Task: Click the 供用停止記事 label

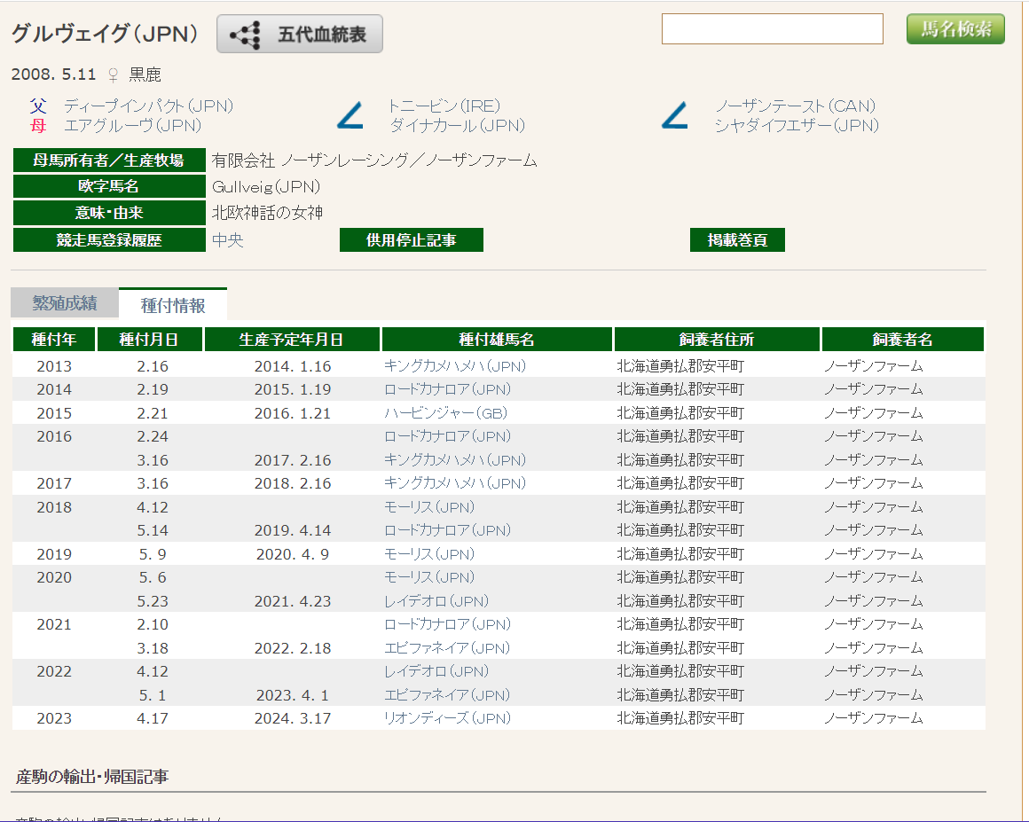Action: click(x=411, y=240)
